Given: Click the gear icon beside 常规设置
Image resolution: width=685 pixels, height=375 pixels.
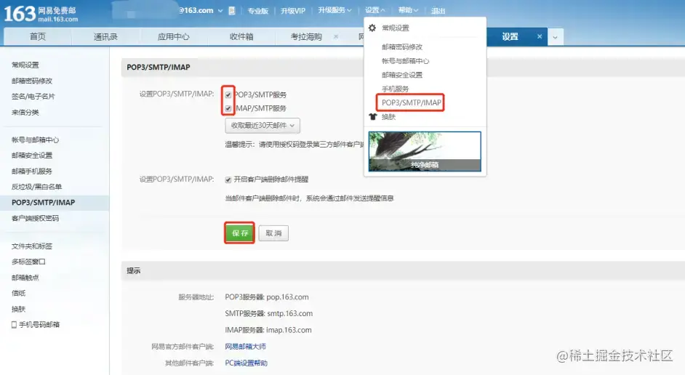Looking at the screenshot, I should 372,28.
